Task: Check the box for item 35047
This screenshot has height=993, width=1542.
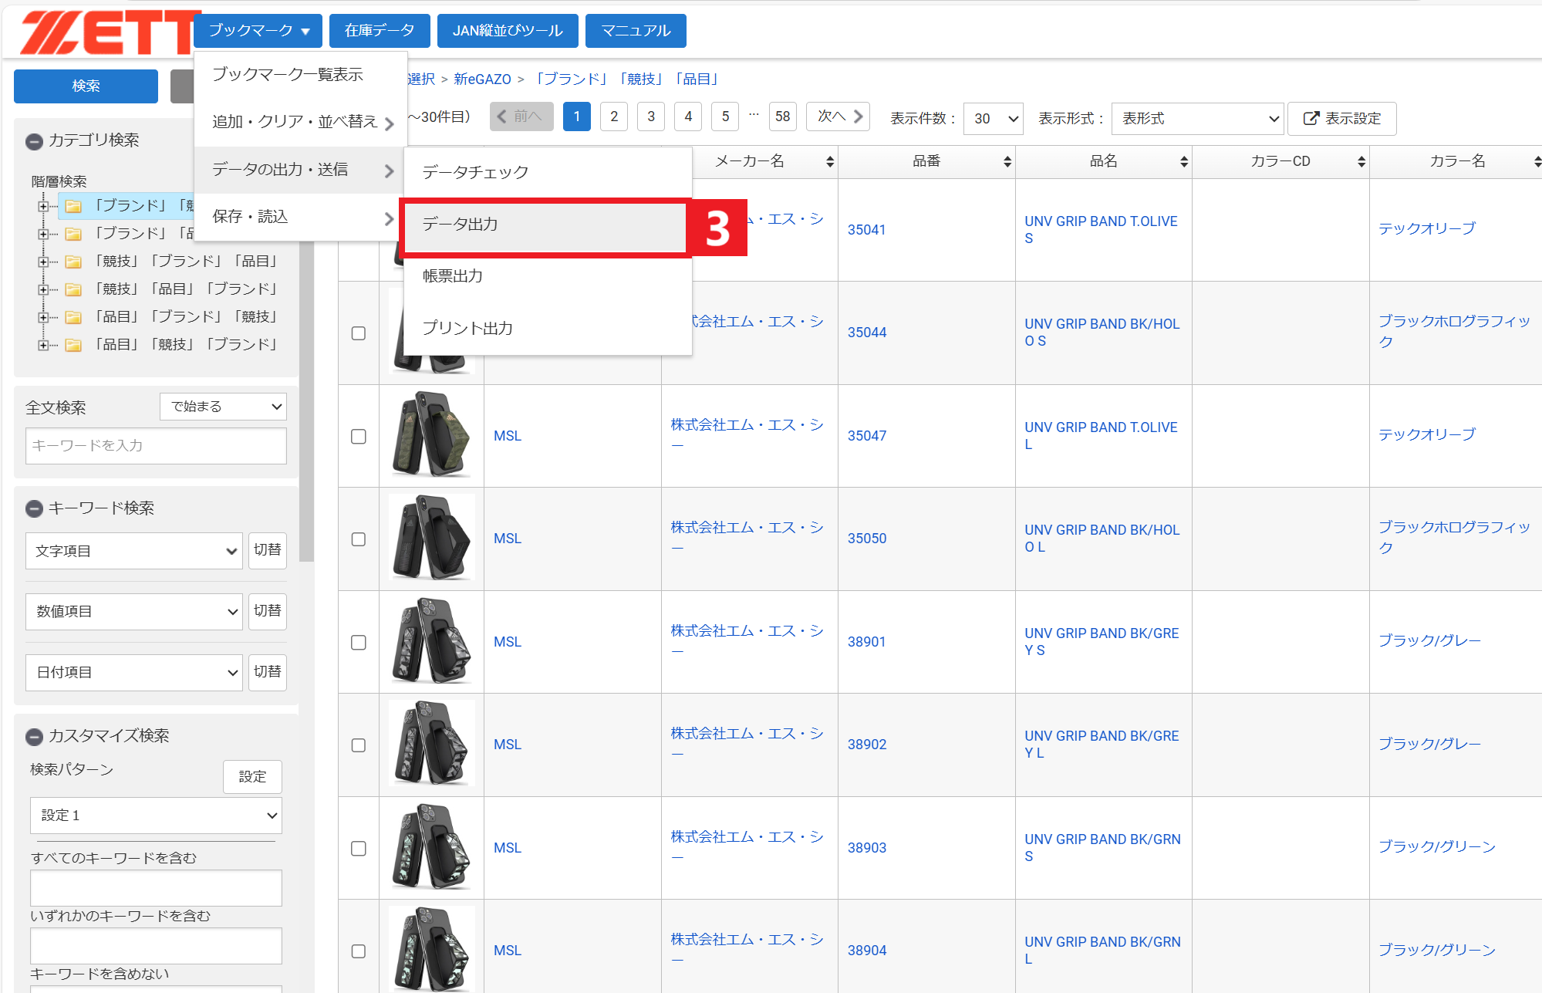Action: (x=359, y=437)
